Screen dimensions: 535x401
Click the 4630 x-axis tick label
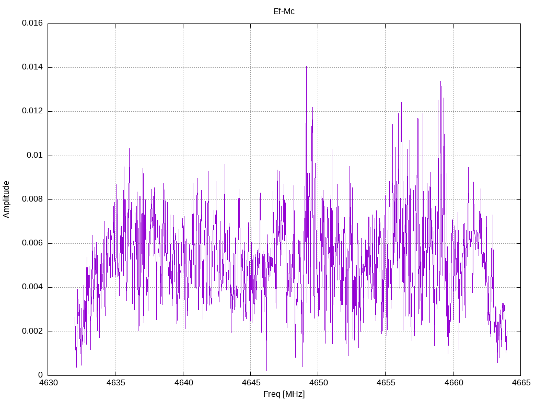48,383
